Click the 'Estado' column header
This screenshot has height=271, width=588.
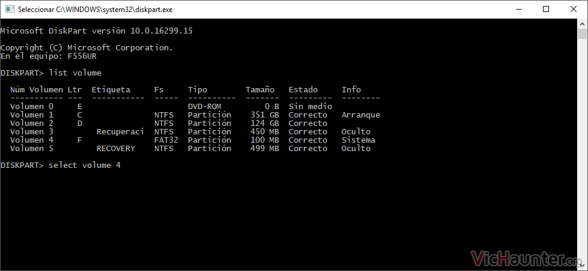pos(303,89)
